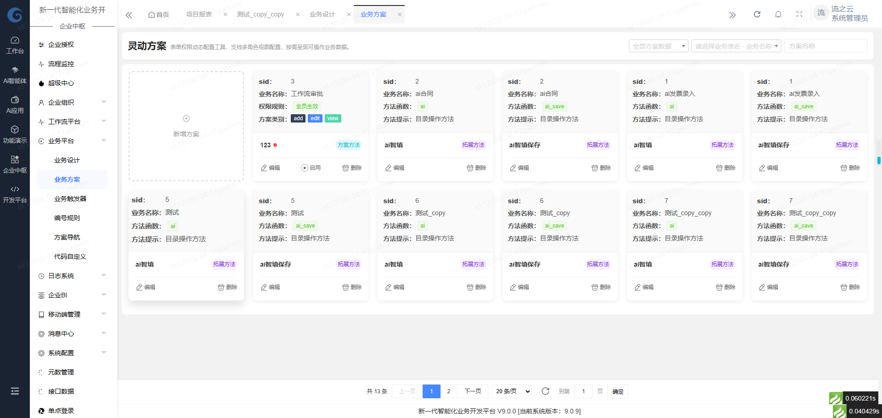Click the 方案名称 search input field
Viewport: 882px width, 418px height.
pyautogui.click(x=825, y=46)
